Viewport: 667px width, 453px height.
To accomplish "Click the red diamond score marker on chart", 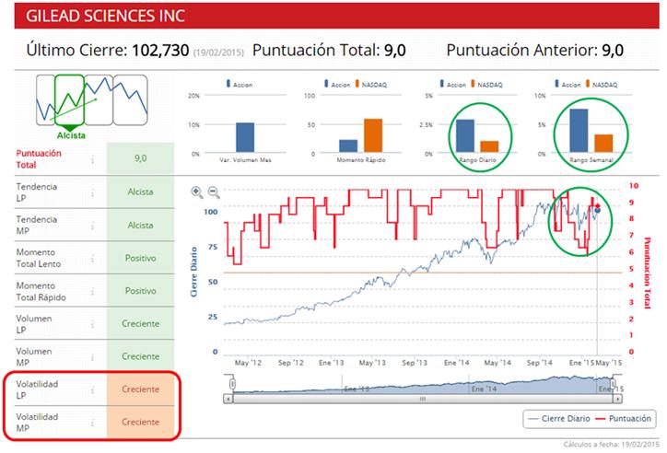I will [597, 205].
